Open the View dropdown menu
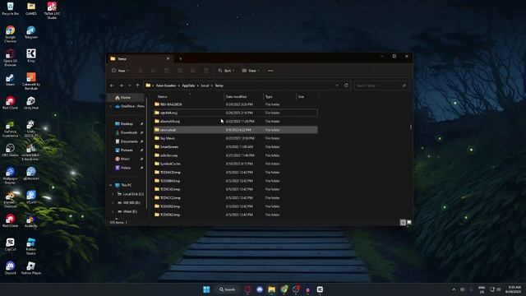526x296 pixels. (x=251, y=71)
